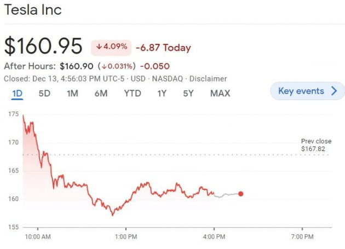Switch chart to YTD view

132,93
